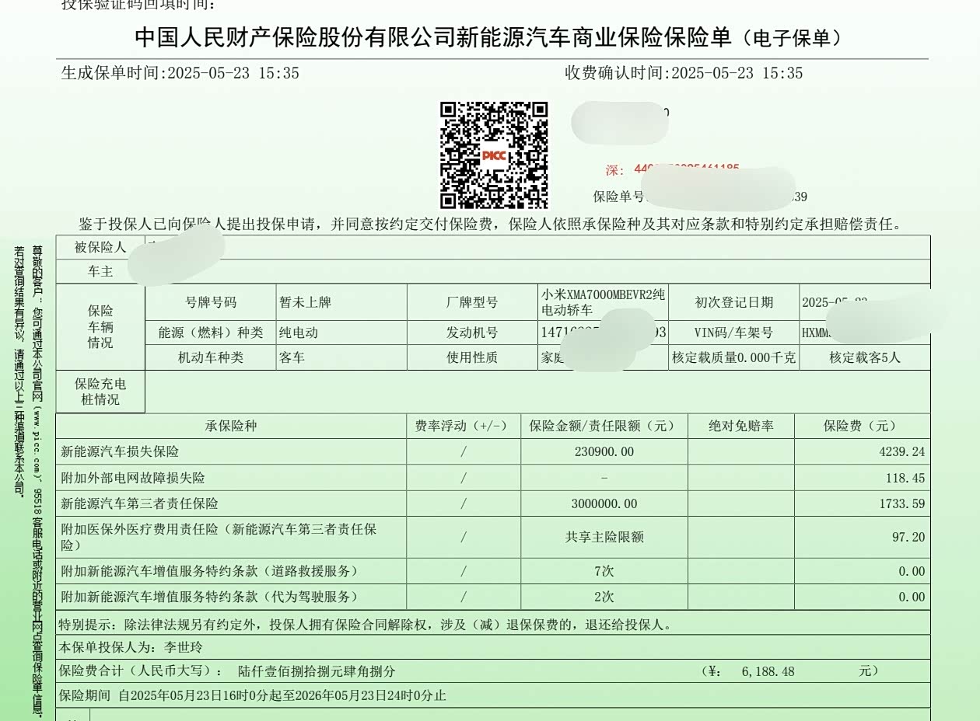Select the '2次' designated driving count
This screenshot has height=721, width=980.
[604, 597]
